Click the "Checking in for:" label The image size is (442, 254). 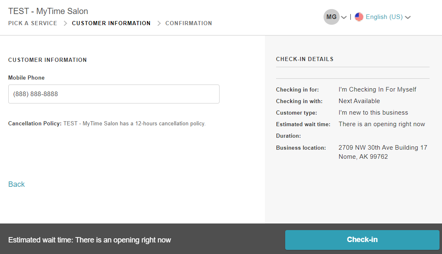click(298, 89)
